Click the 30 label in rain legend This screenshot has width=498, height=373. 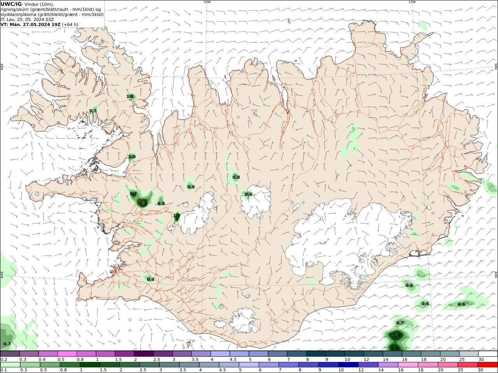click(480, 370)
